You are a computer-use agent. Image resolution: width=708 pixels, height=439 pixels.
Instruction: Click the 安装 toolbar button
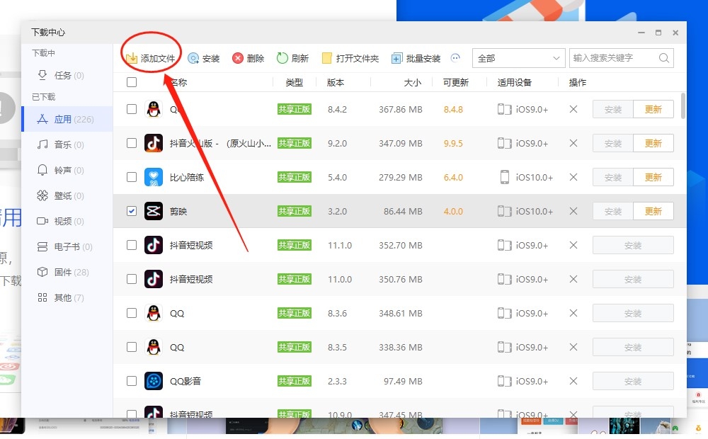[x=204, y=58]
